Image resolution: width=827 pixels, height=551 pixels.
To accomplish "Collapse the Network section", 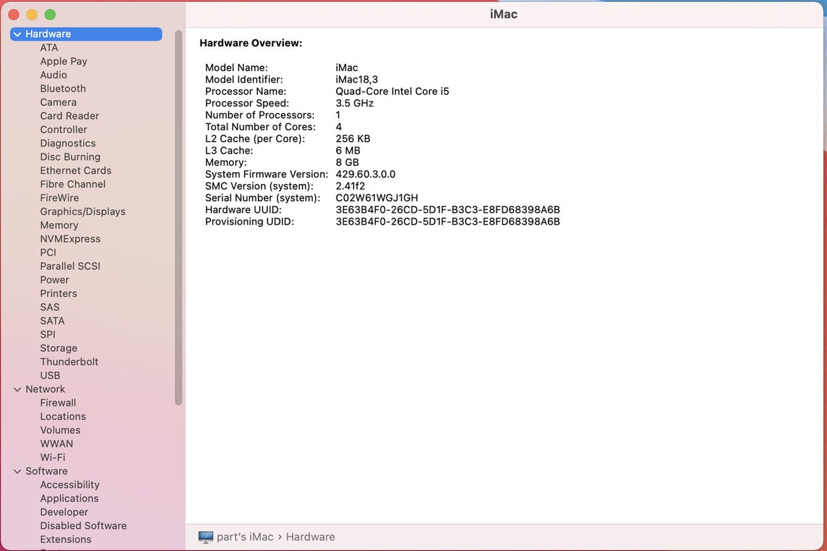I will tap(17, 389).
